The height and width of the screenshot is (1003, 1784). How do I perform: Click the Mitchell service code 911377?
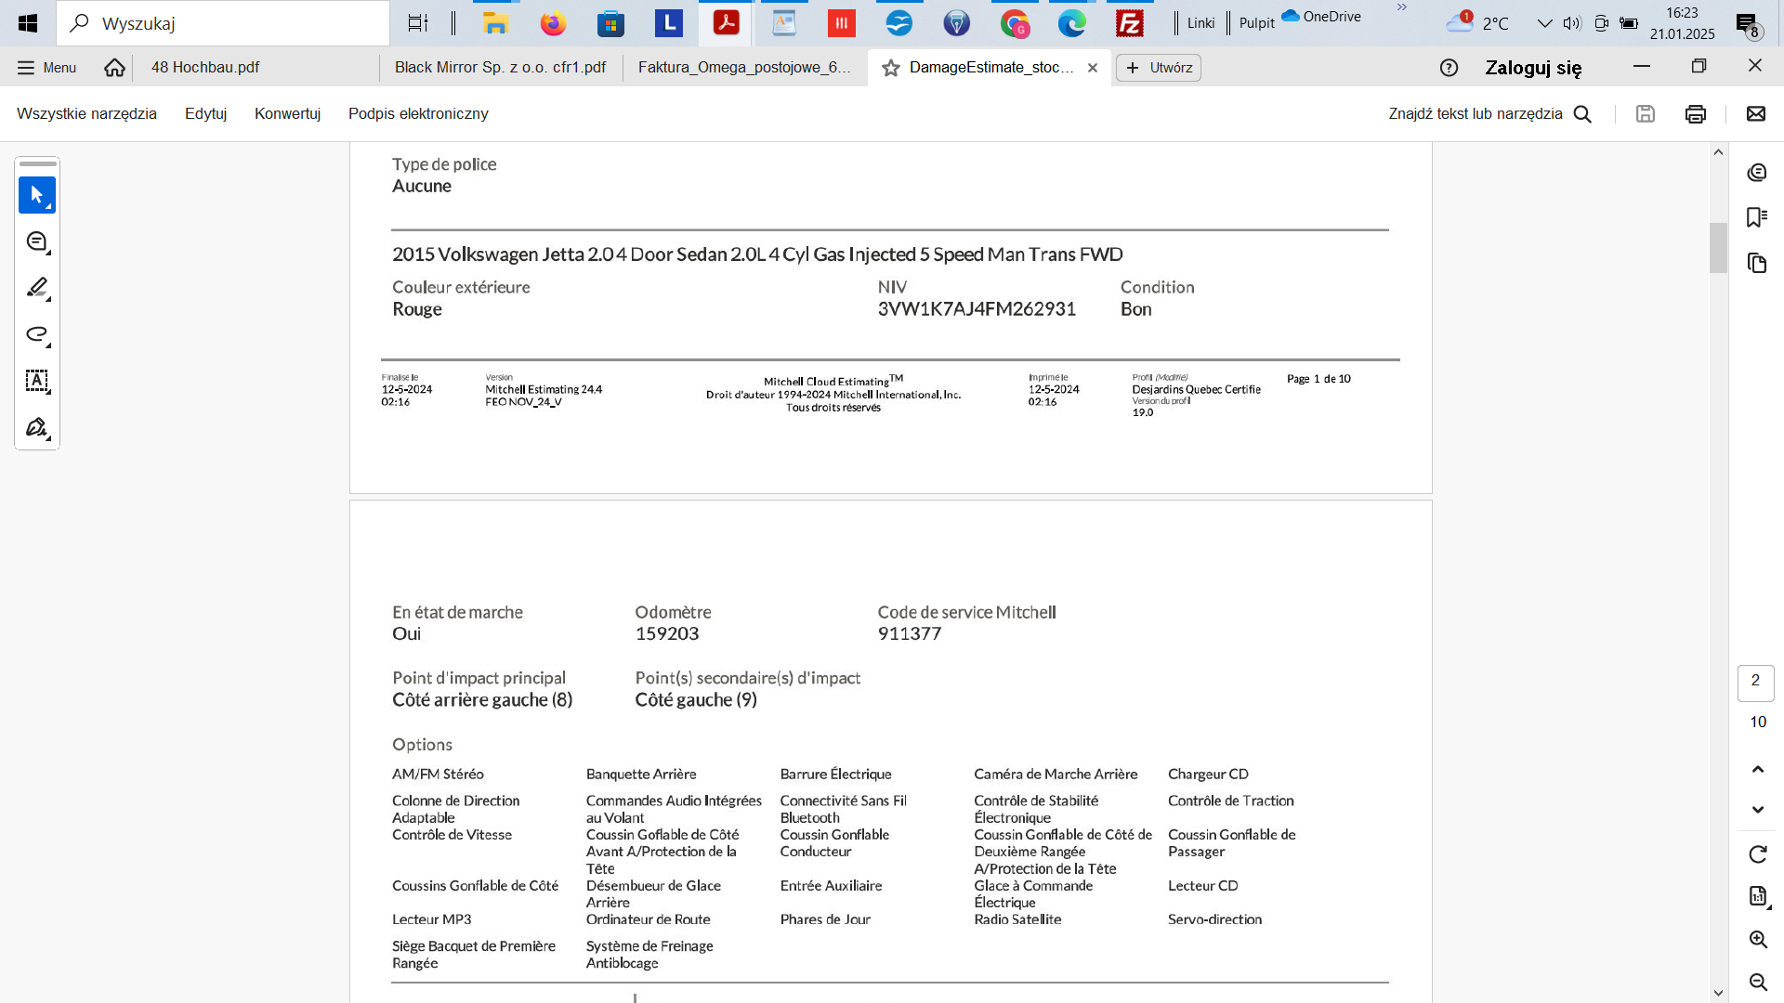(x=909, y=634)
